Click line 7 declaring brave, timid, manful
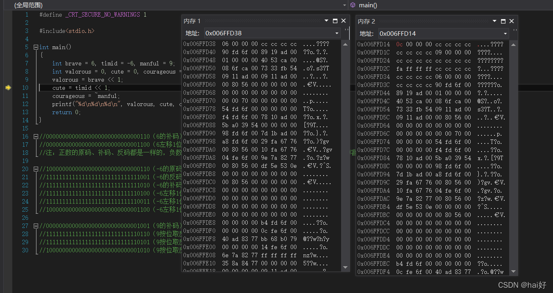Viewport: 553px width, 293px height. [x=114, y=63]
